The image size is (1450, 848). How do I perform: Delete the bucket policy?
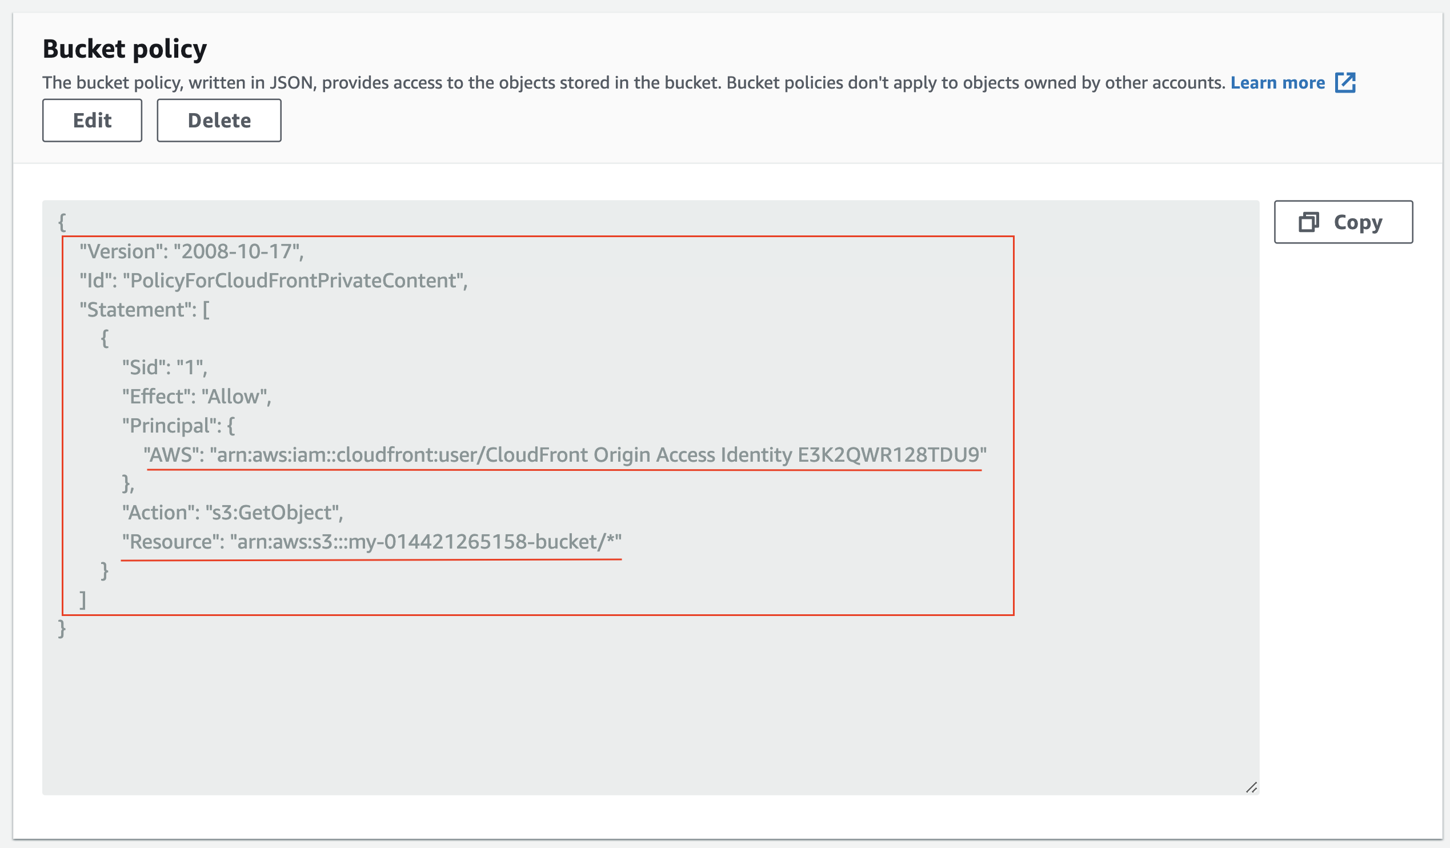click(x=219, y=121)
